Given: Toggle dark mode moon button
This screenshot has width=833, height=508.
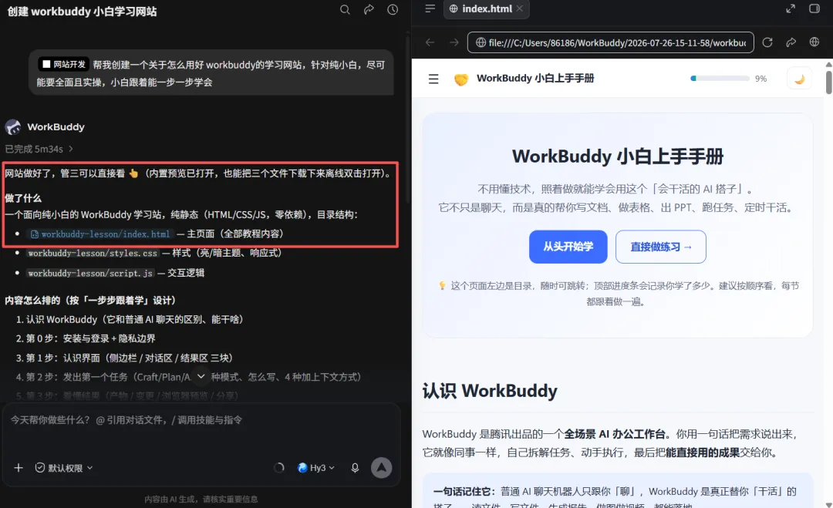Looking at the screenshot, I should [x=799, y=79].
